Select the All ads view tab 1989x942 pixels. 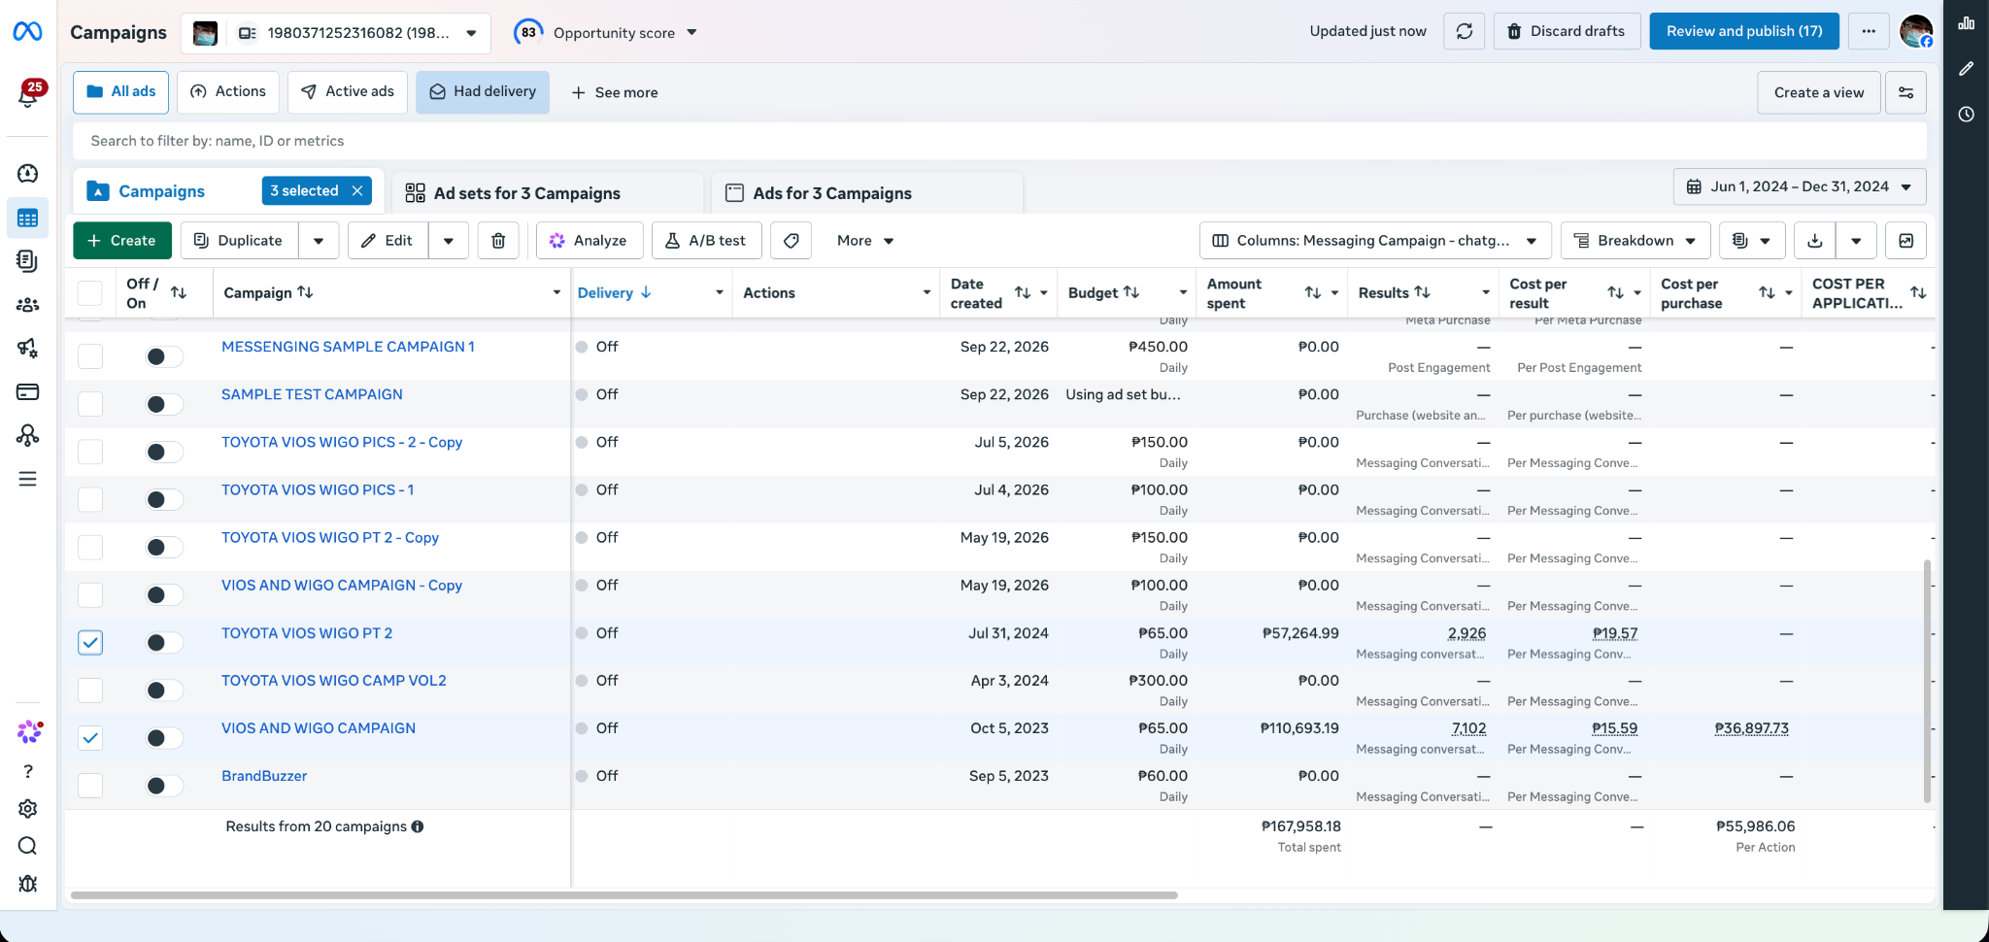120,92
